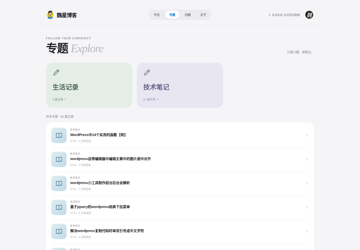Image resolution: width=360 pixels, height=250 pixels.
Task: Open post wordpress自带编辑器中编辑文章中的图片居中对齐
Action: (x=110, y=159)
